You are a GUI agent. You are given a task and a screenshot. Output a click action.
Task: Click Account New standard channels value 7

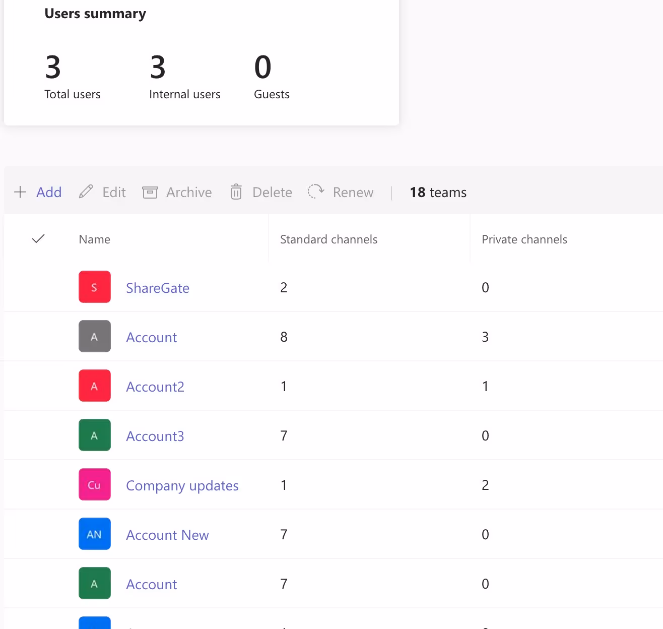284,534
